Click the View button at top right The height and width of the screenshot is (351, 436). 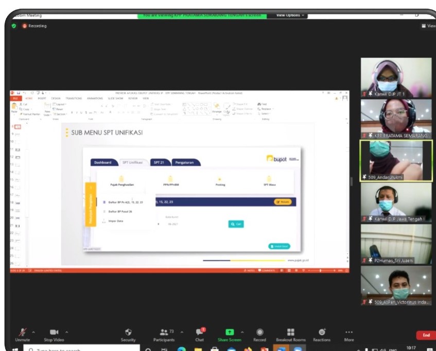pyautogui.click(x=428, y=26)
